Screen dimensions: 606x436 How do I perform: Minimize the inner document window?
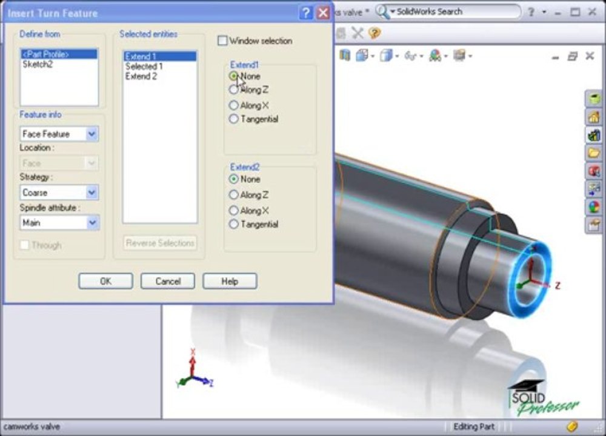point(555,58)
